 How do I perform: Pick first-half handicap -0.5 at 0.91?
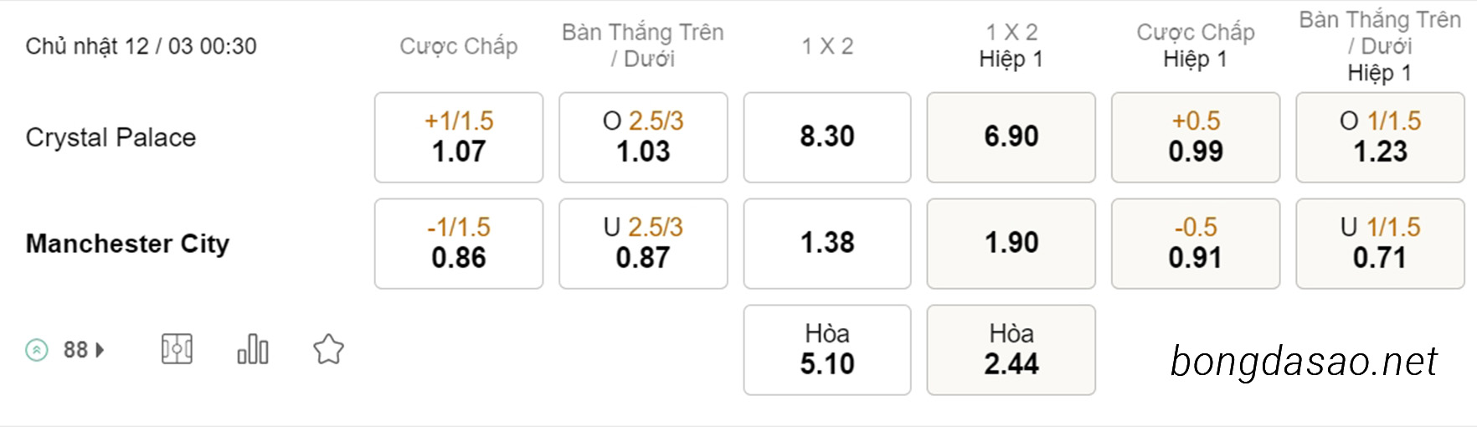click(x=1196, y=244)
